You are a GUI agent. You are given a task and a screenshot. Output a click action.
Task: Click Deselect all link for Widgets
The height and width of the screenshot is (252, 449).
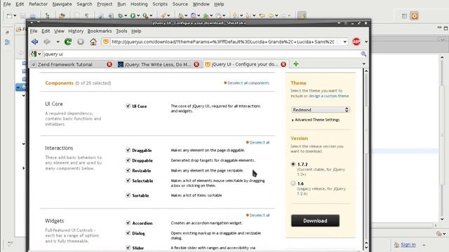pos(260,215)
